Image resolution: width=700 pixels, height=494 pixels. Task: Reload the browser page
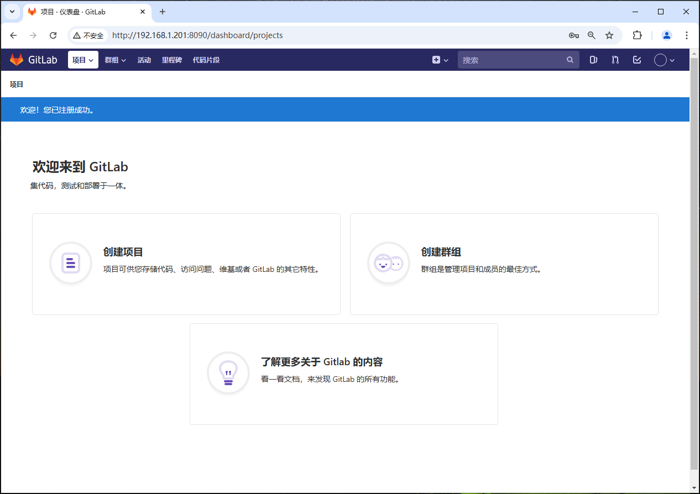53,35
